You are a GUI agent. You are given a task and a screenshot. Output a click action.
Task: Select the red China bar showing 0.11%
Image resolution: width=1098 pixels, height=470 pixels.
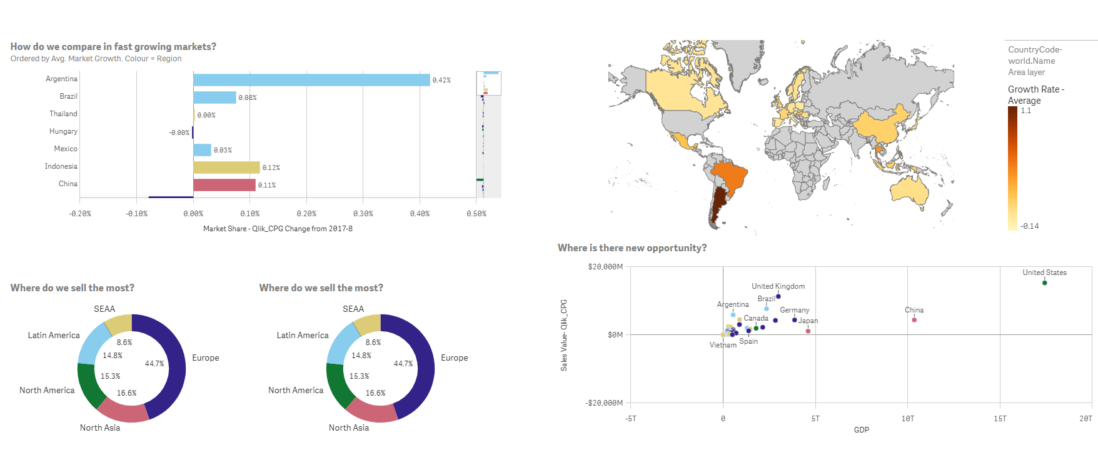click(224, 185)
